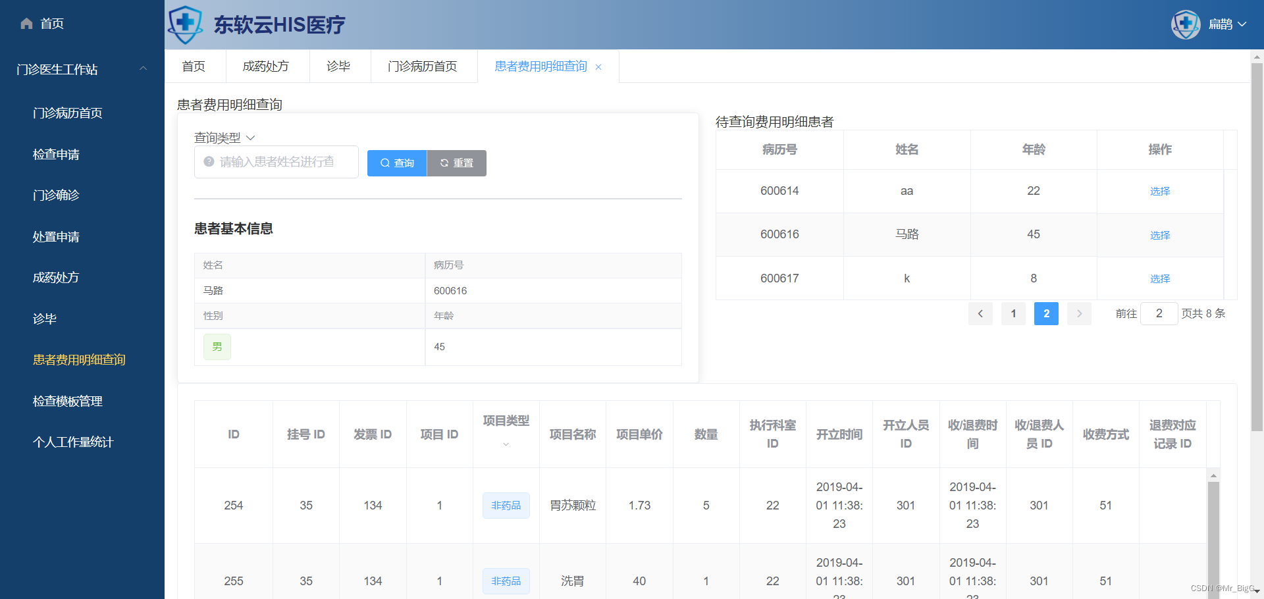Open 检查模板管理 in sidebar

coord(68,402)
